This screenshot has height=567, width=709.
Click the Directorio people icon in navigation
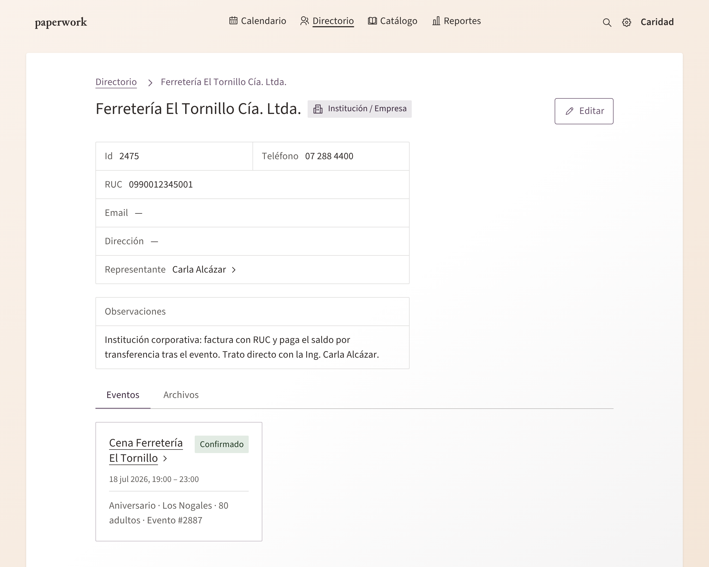click(x=305, y=21)
